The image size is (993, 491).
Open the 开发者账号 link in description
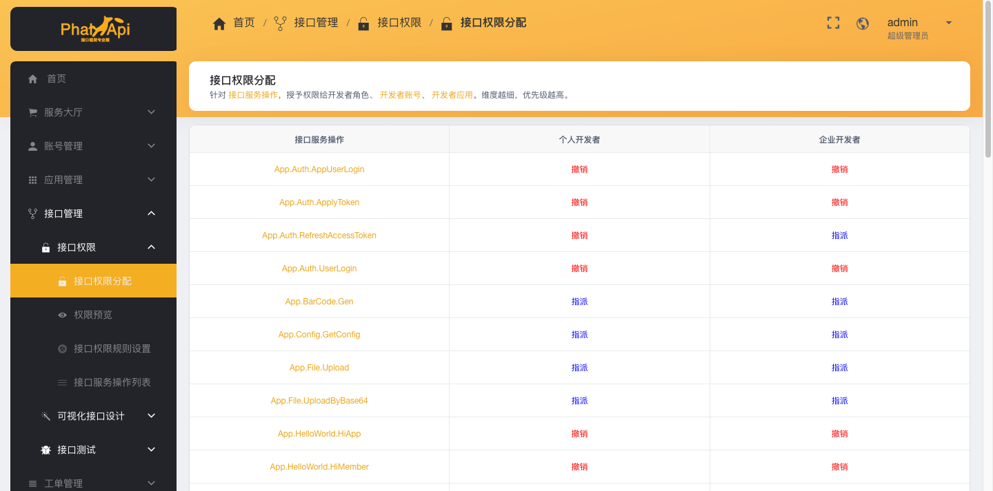(x=401, y=95)
